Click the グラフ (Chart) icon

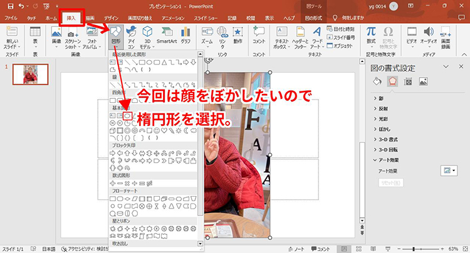(185, 36)
